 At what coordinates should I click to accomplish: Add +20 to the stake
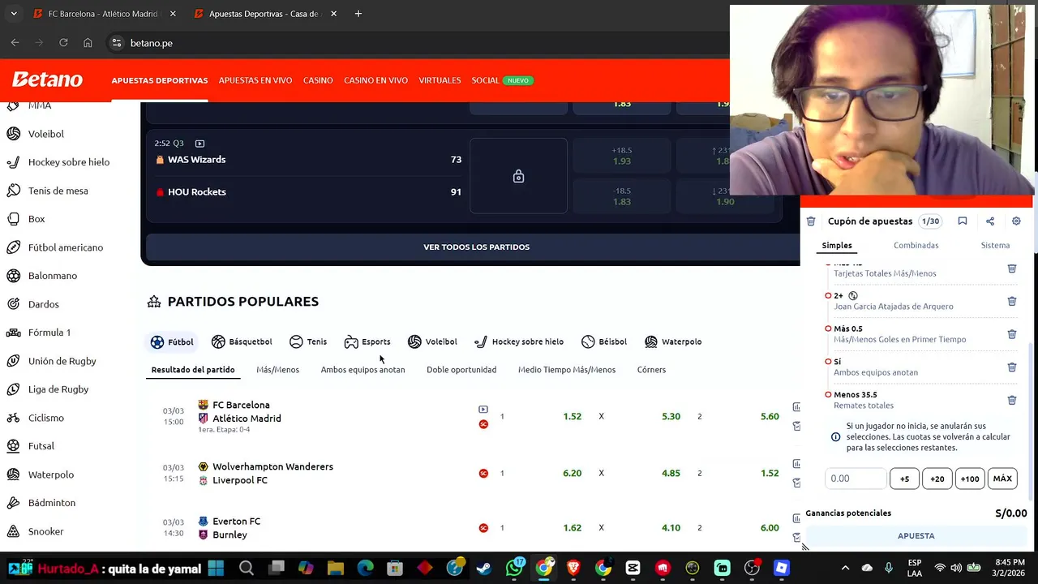(937, 479)
